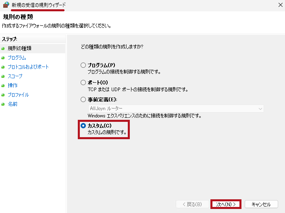Select the 事前定義(E) radio button
This screenshot has height=213, width=285.
click(83, 100)
